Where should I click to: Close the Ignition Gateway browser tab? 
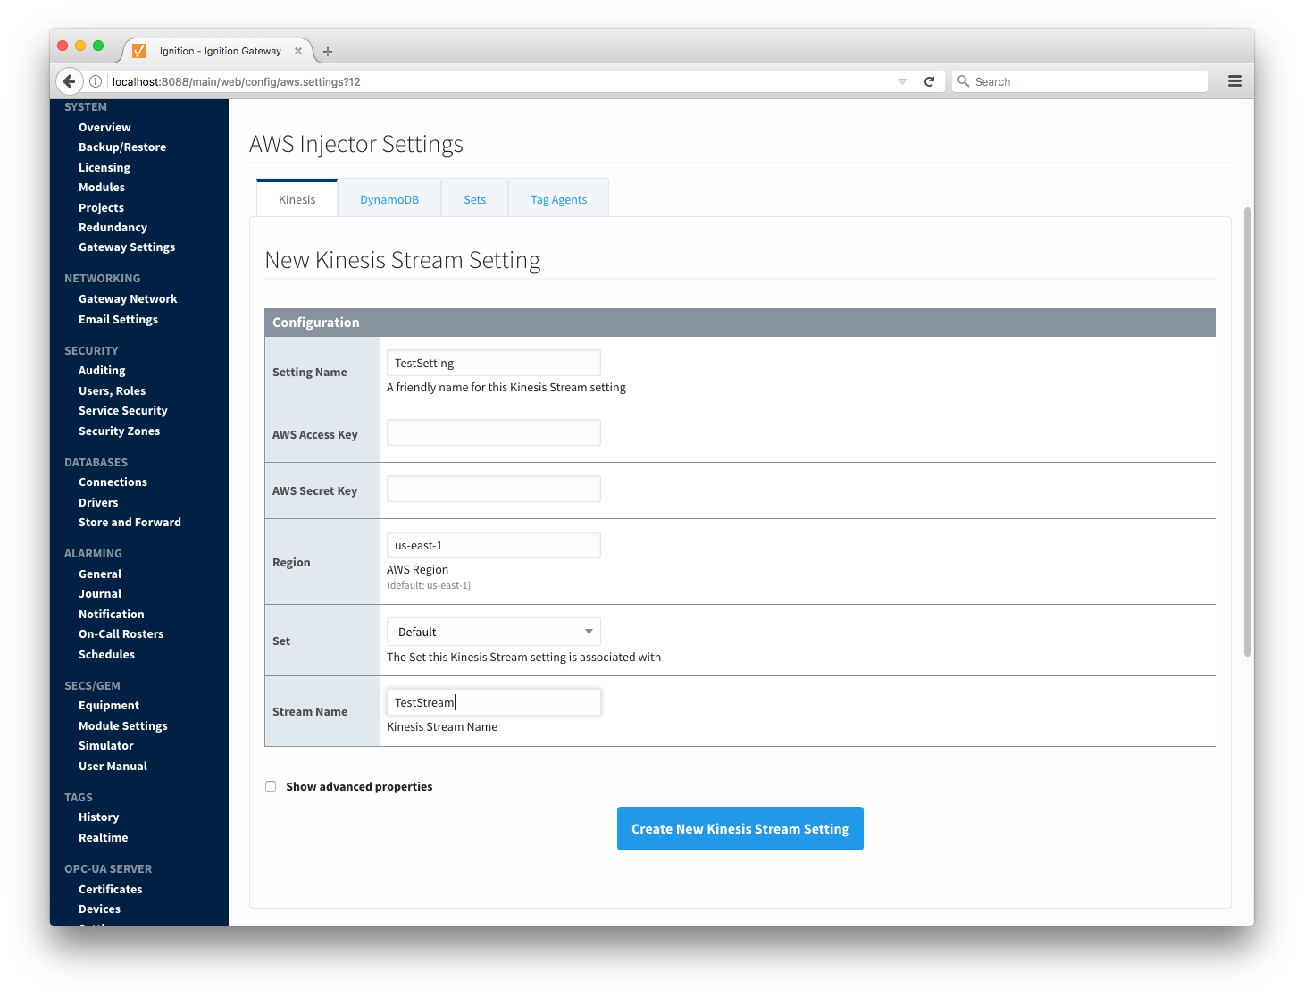[298, 51]
